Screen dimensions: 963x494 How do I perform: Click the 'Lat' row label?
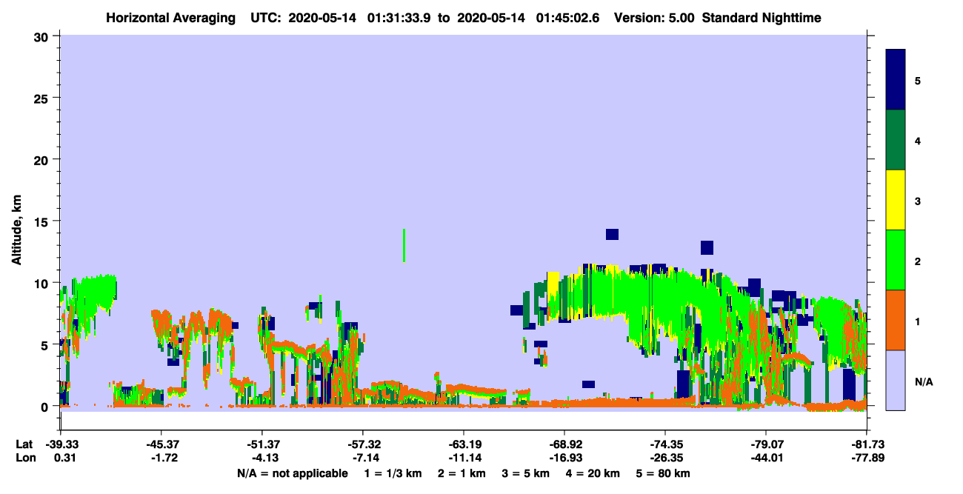click(24, 444)
